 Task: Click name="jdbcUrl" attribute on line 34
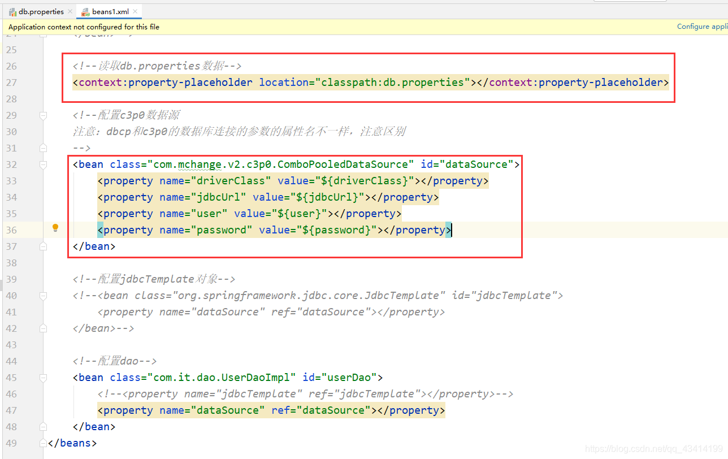(x=203, y=197)
